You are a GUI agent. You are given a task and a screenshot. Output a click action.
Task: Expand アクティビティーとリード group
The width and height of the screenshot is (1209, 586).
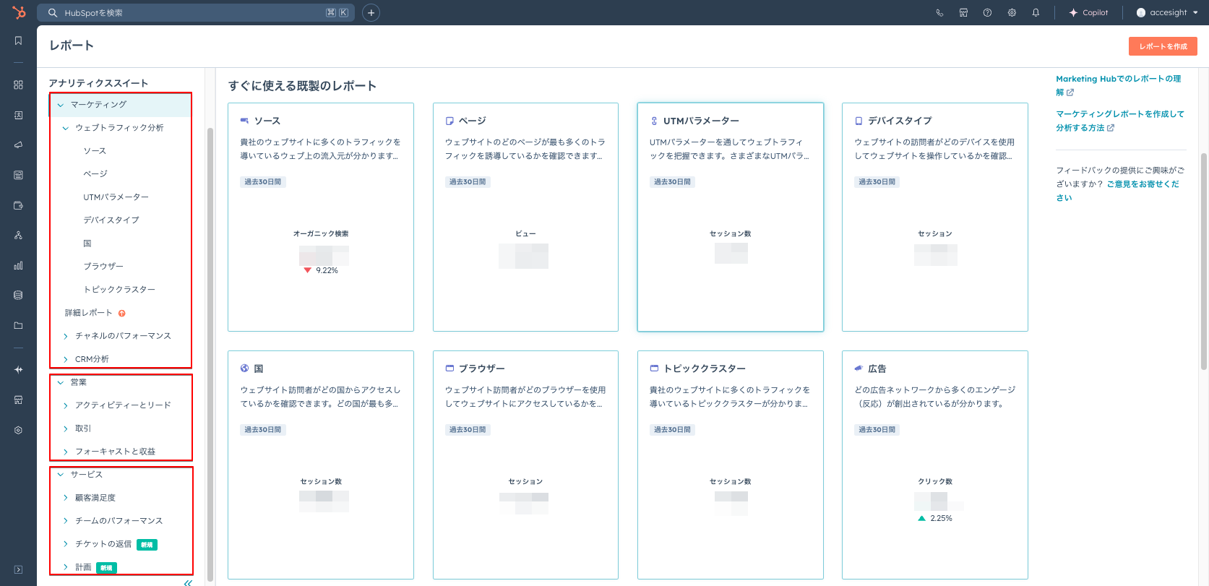coord(66,405)
